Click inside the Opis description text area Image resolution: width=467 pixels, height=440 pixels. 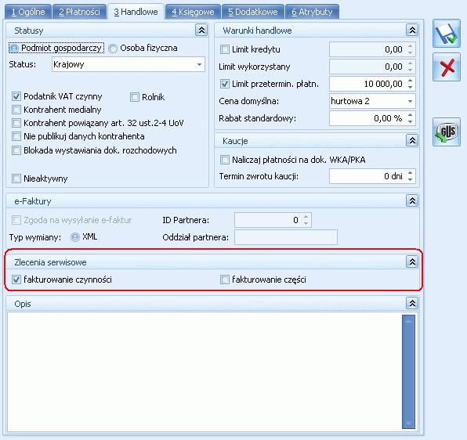click(205, 372)
